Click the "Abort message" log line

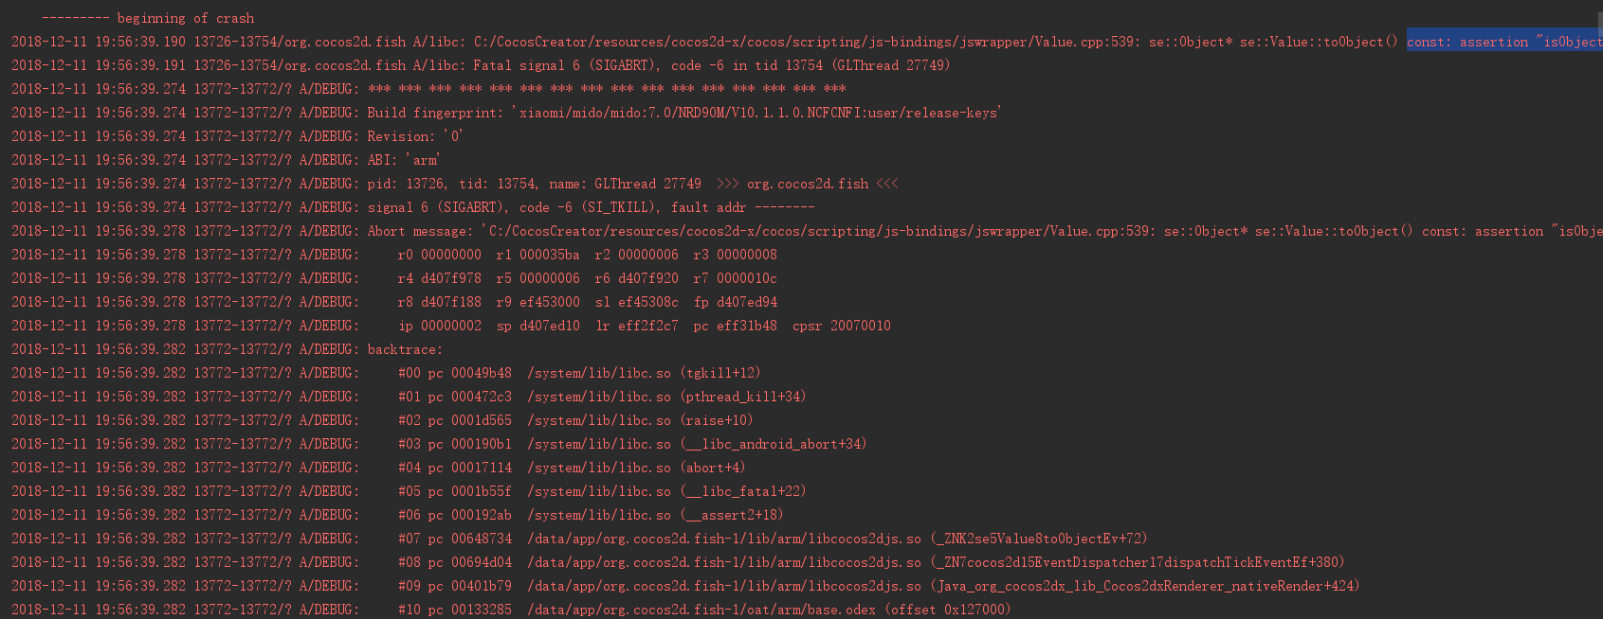tap(853, 231)
